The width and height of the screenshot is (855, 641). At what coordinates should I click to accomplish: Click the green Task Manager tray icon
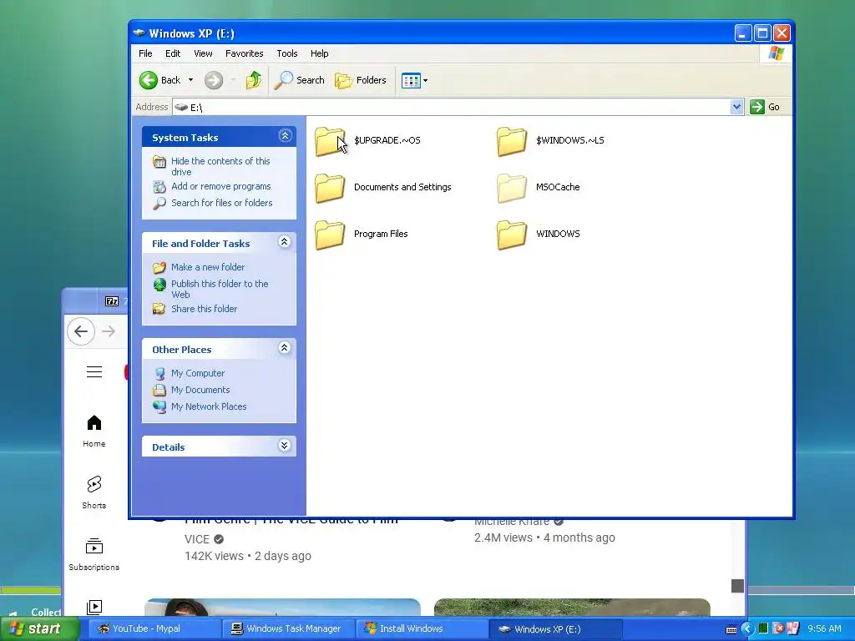763,628
